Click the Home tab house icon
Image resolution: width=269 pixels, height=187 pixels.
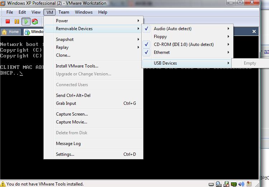pyautogui.click(x=4, y=32)
